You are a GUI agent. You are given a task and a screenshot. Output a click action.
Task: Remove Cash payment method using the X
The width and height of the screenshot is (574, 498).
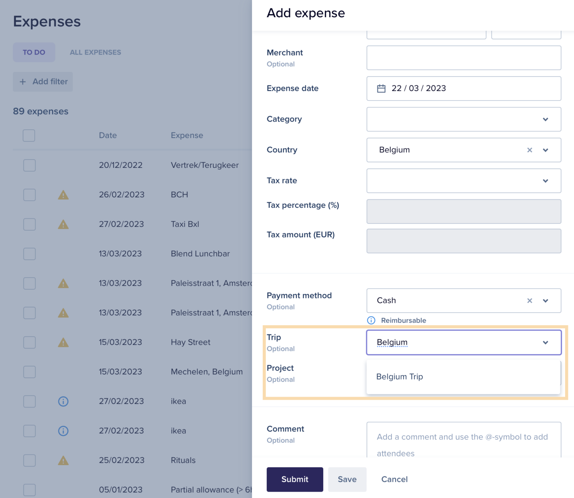[x=530, y=301]
